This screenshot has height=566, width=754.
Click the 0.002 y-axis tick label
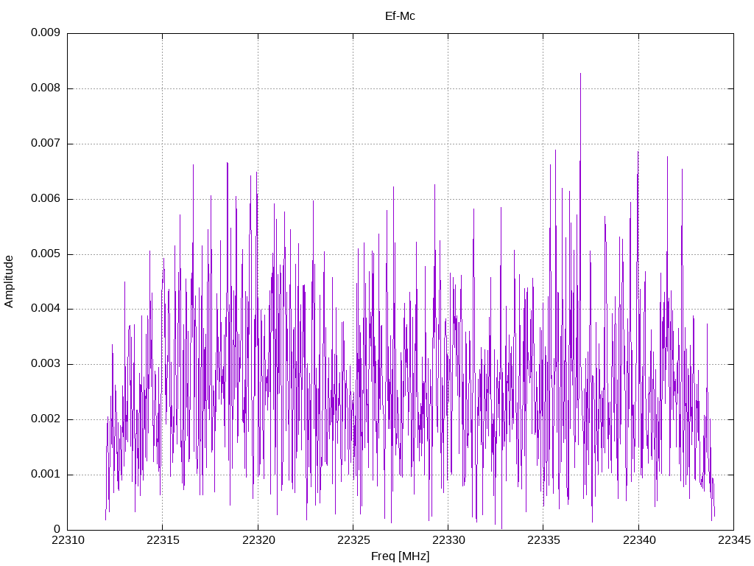coord(46,419)
